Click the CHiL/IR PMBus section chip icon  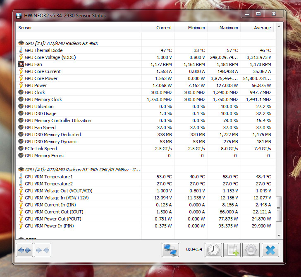pos(21,169)
